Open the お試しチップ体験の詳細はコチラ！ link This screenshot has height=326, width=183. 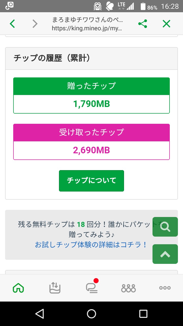[x=91, y=245]
